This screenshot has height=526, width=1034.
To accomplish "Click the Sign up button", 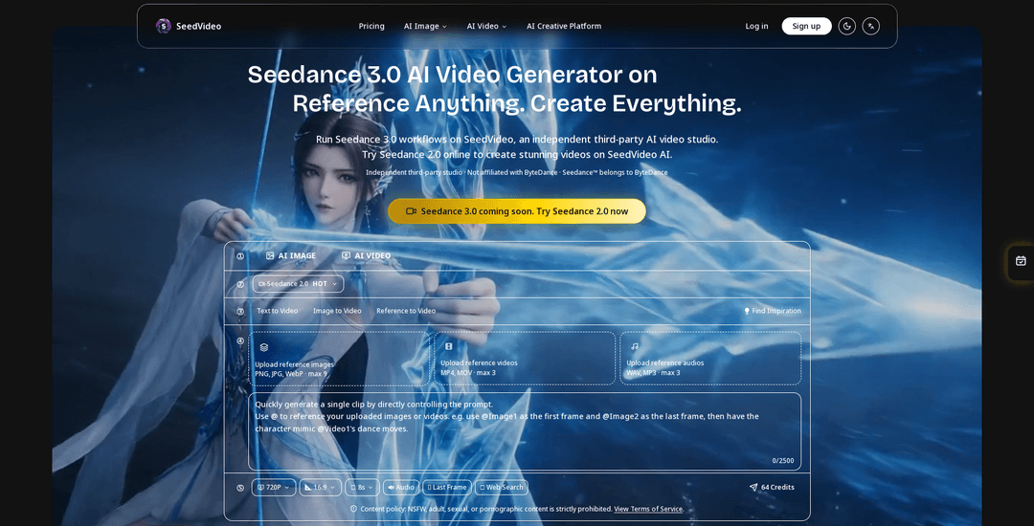I will pos(806,27).
